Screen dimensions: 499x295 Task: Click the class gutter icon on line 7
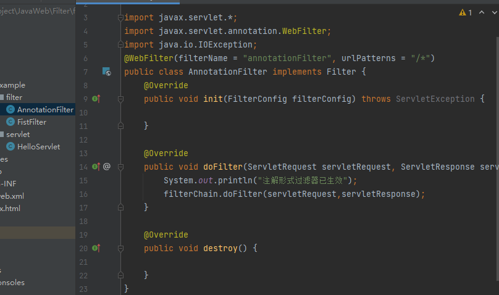coord(106,72)
